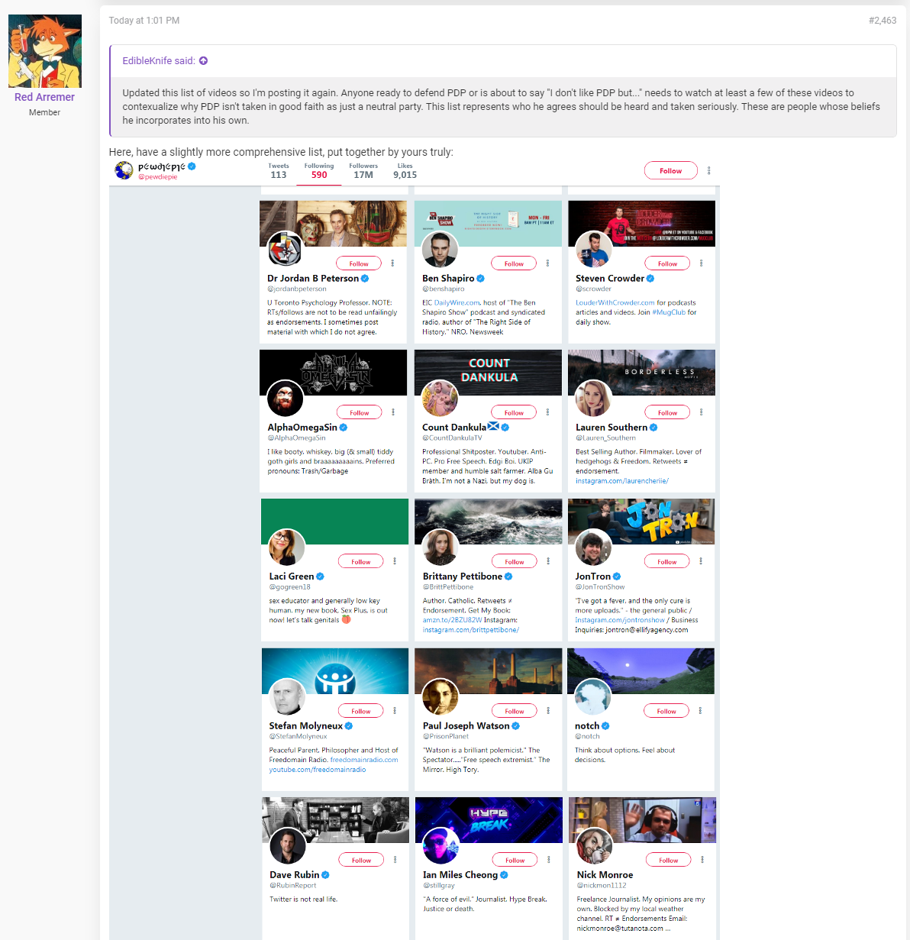Screen dimensions: 910x940
Task: Click Brittany Pettibone's profile picture
Action: coord(441,546)
